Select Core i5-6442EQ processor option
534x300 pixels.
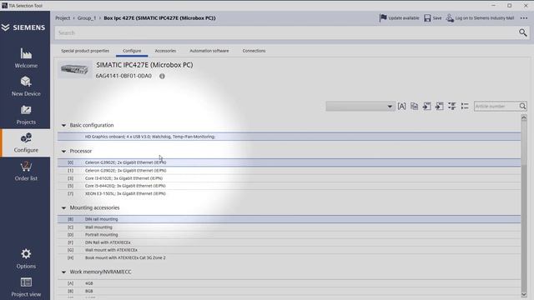point(289,186)
